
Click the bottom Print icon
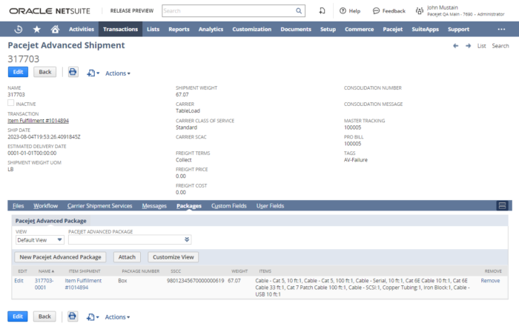73,316
